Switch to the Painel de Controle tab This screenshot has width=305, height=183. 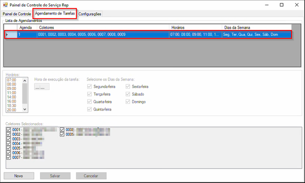coord(16,14)
